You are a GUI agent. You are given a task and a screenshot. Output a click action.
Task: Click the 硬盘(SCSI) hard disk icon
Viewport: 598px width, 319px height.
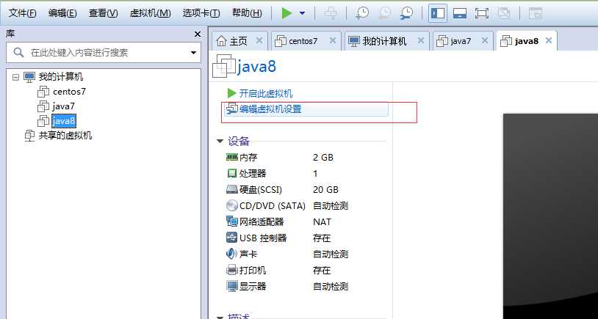pyautogui.click(x=232, y=189)
